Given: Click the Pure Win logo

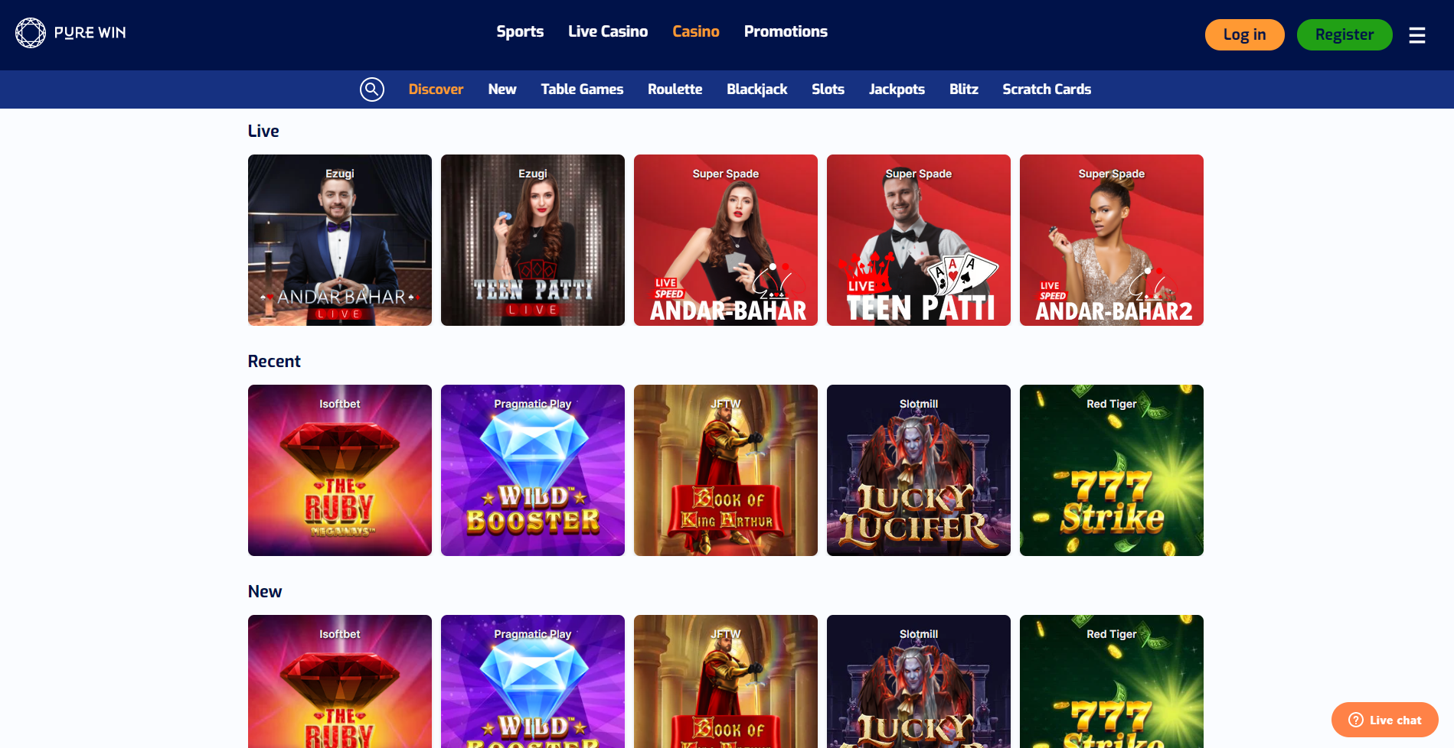Looking at the screenshot, I should pos(70,33).
